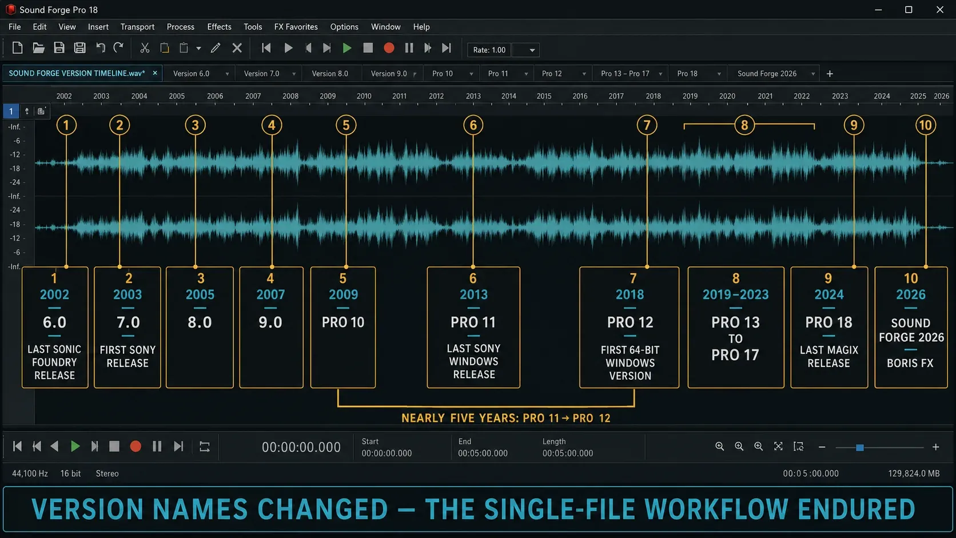Redo the last undone action
Screen dimensions: 956x538
pos(118,48)
